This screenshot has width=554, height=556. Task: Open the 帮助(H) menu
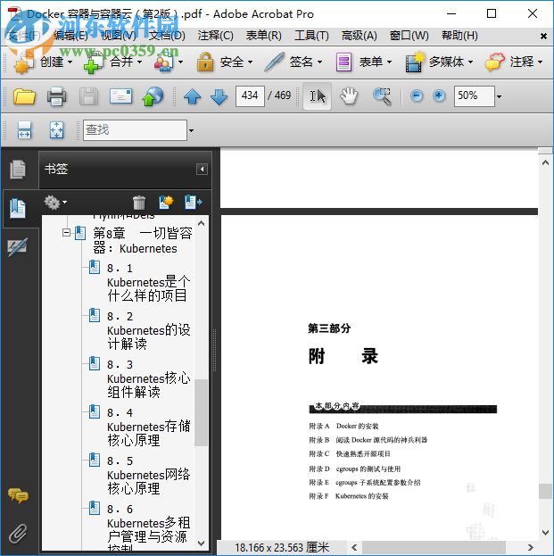click(459, 36)
